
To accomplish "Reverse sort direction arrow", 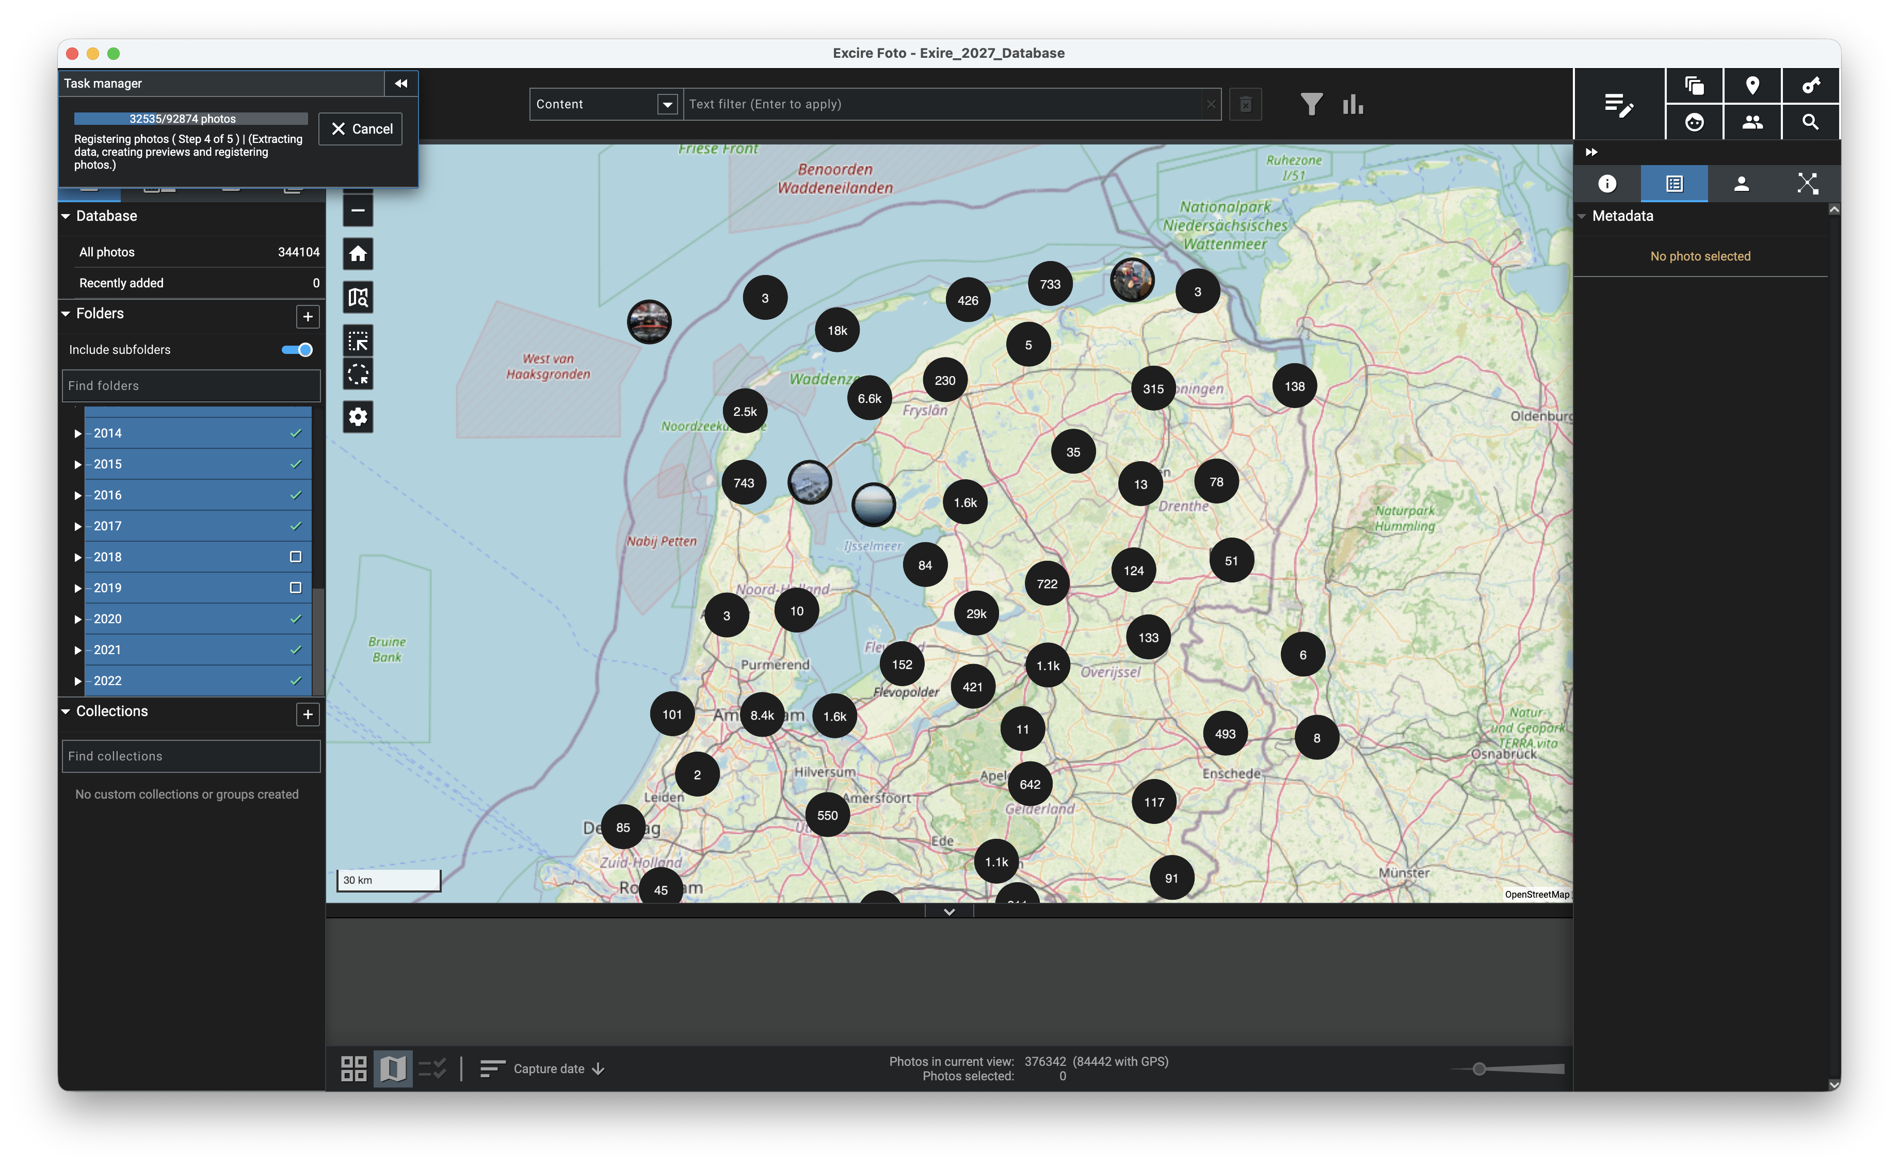I will [598, 1069].
